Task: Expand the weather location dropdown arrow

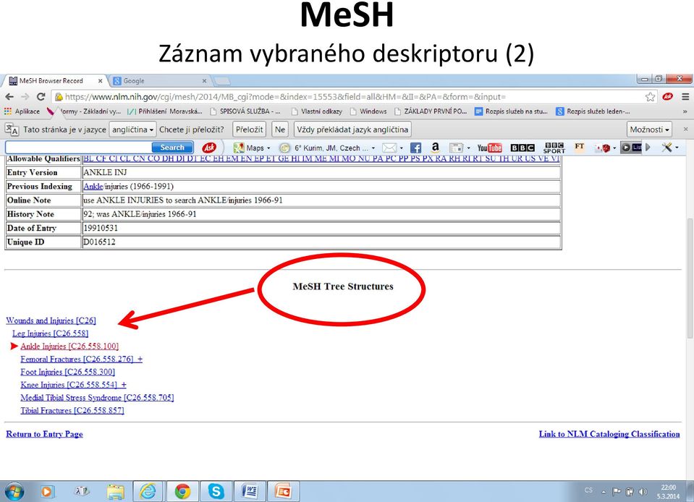Action: pos(373,148)
